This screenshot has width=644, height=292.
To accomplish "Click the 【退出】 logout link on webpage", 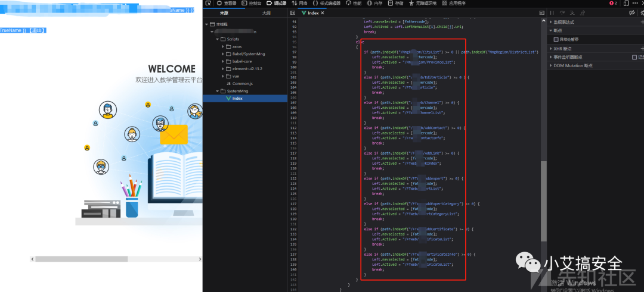I will [x=37, y=31].
